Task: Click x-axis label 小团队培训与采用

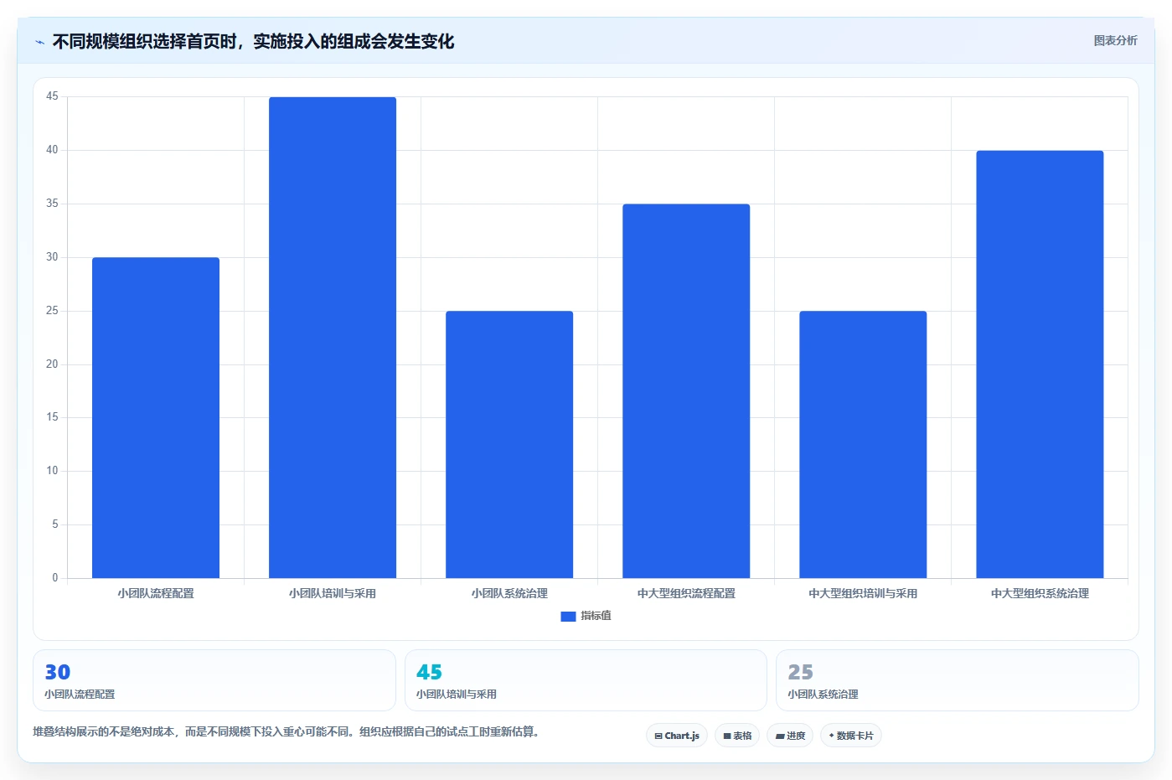Action: tap(333, 593)
